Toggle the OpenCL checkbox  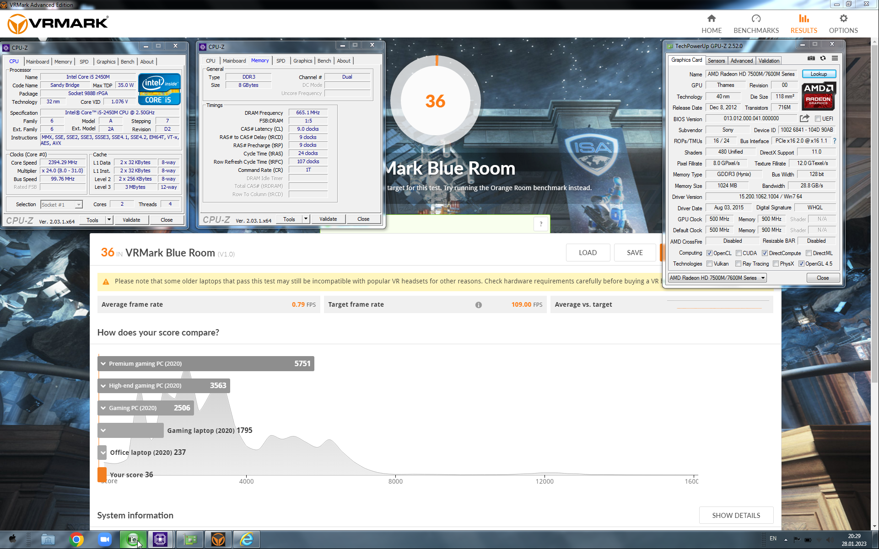tap(709, 253)
